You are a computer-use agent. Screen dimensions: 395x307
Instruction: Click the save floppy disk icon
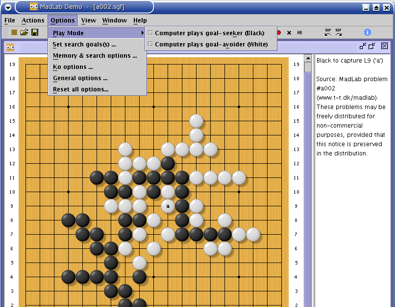35,32
